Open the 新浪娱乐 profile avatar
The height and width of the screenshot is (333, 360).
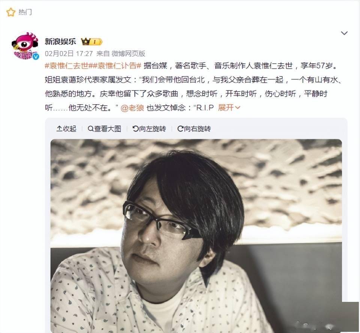25,46
